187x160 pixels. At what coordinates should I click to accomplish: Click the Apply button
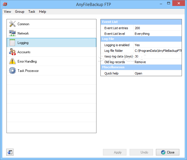click(x=115, y=152)
